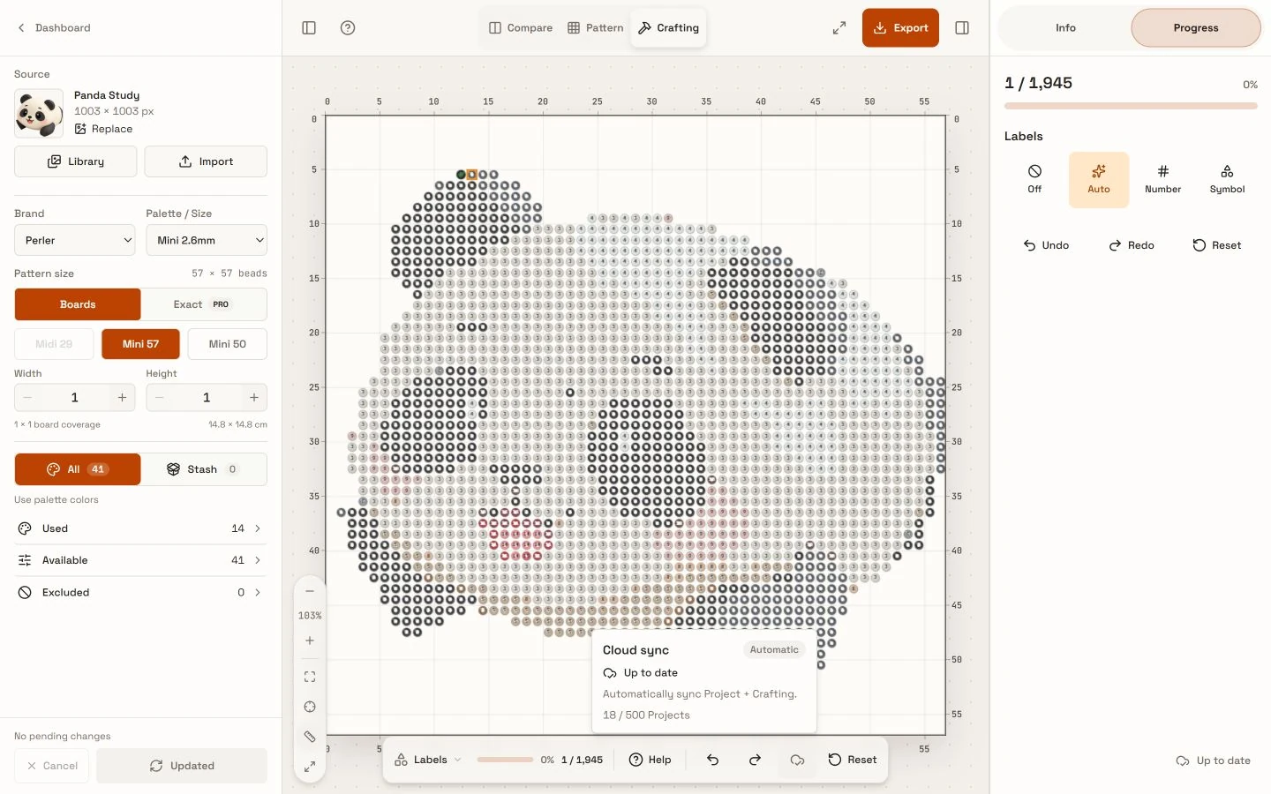Click the Panda Study source thumbnail
The width and height of the screenshot is (1271, 794).
pyautogui.click(x=39, y=113)
